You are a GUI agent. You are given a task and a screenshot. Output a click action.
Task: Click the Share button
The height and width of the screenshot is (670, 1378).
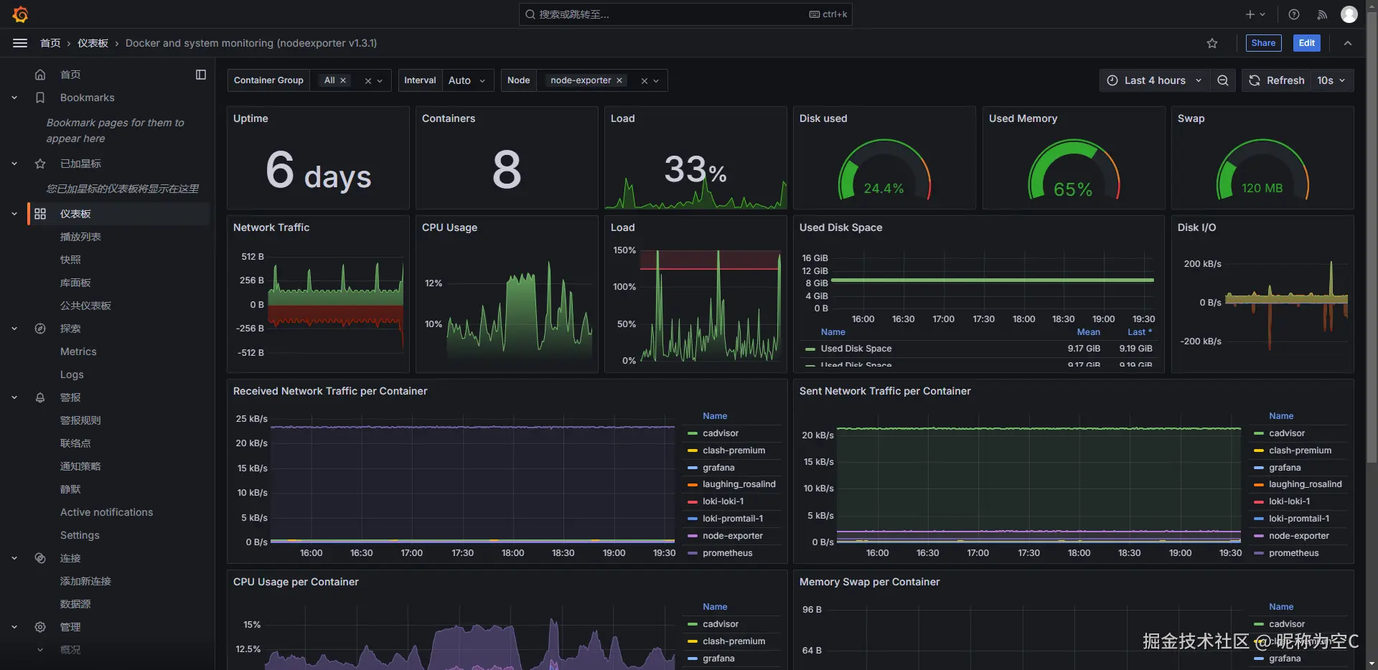pos(1263,43)
